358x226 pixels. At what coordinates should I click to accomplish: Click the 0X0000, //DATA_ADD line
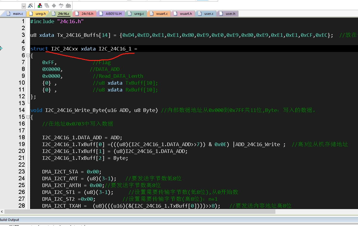[81, 69]
